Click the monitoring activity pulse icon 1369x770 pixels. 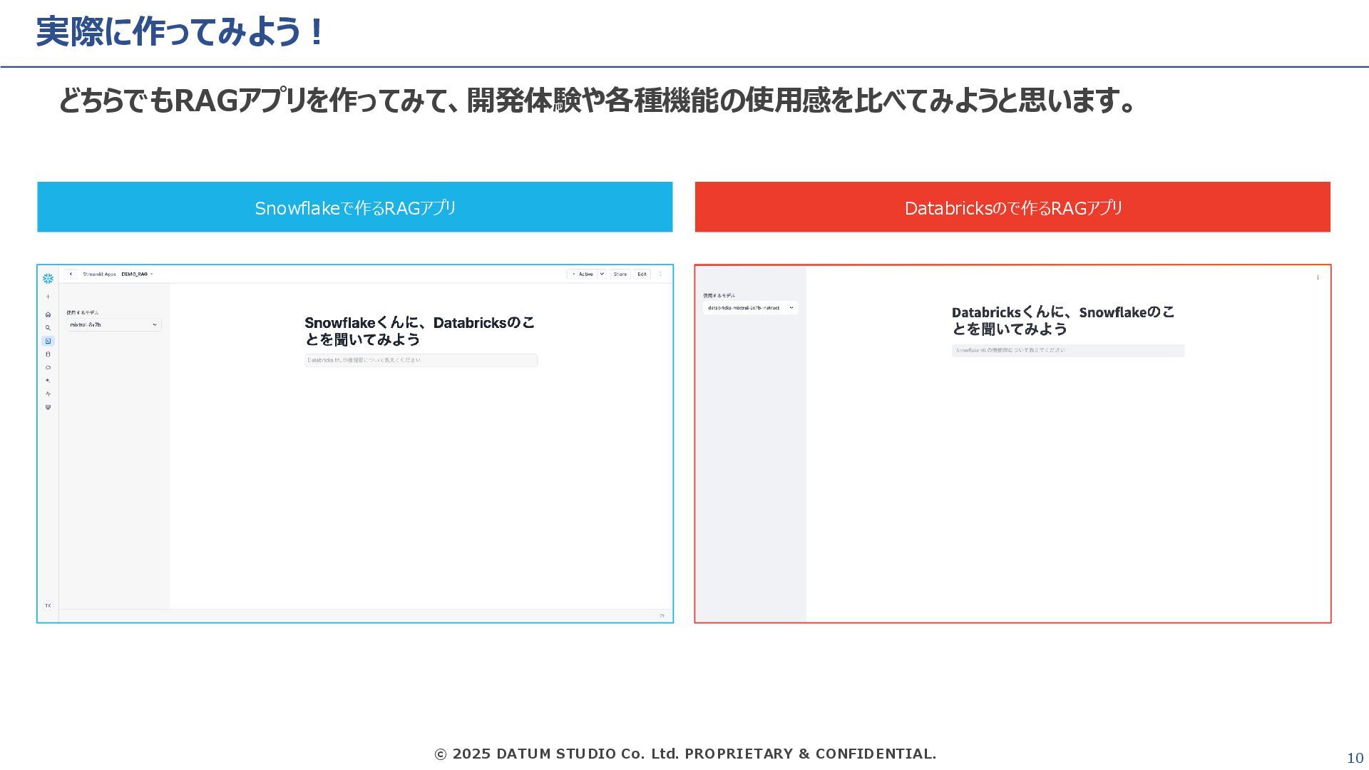point(48,394)
